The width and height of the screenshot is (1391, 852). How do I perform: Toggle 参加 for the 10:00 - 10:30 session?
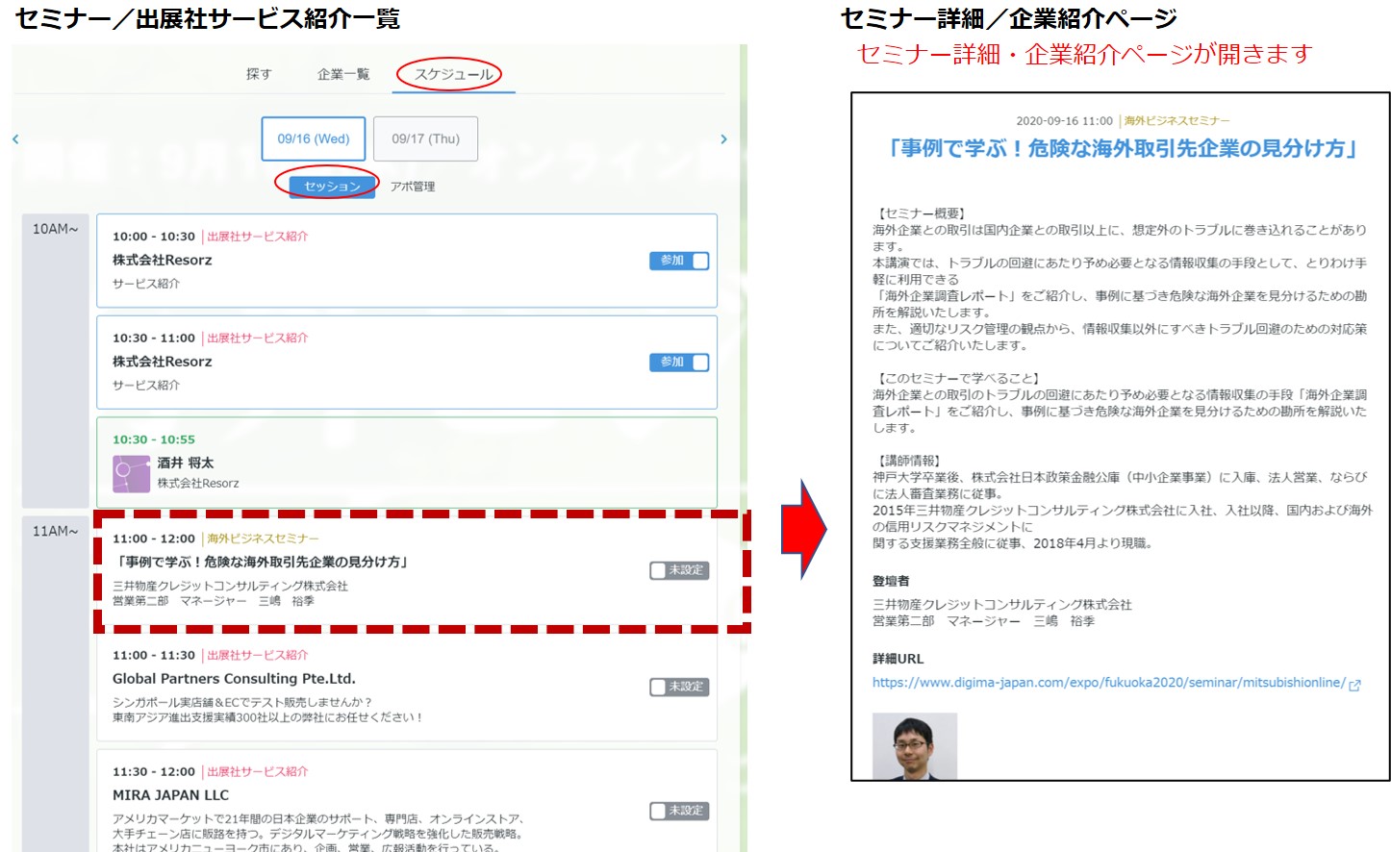click(679, 261)
